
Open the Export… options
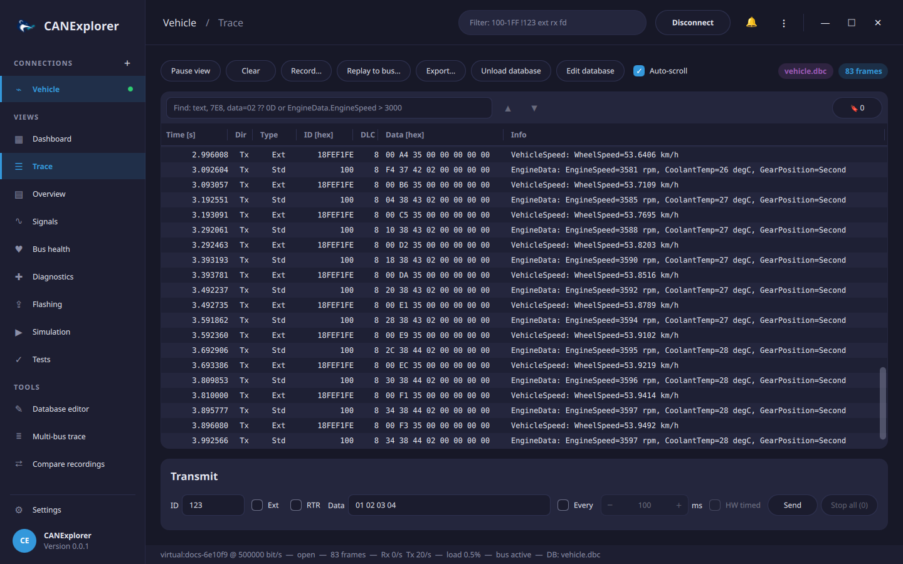point(441,71)
